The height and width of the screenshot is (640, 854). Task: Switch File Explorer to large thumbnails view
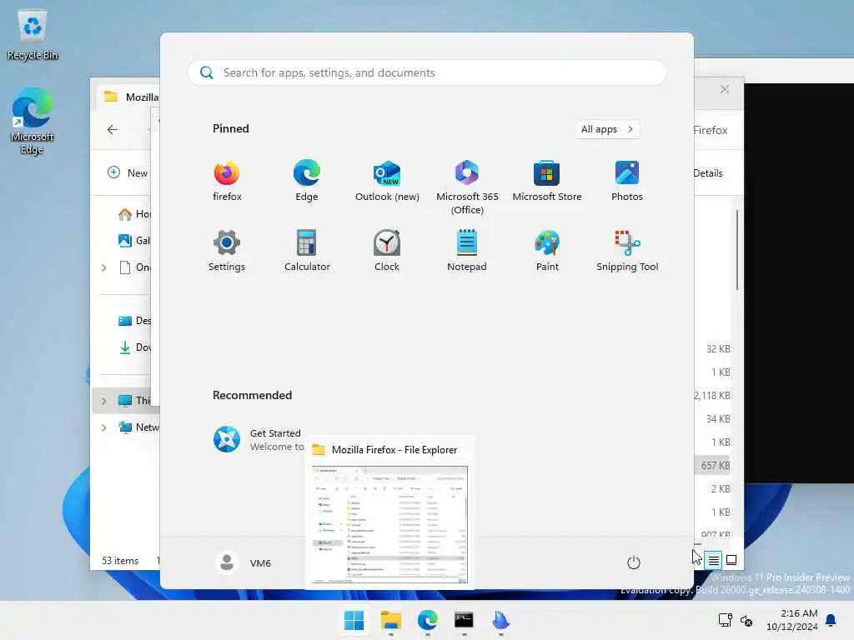731,559
